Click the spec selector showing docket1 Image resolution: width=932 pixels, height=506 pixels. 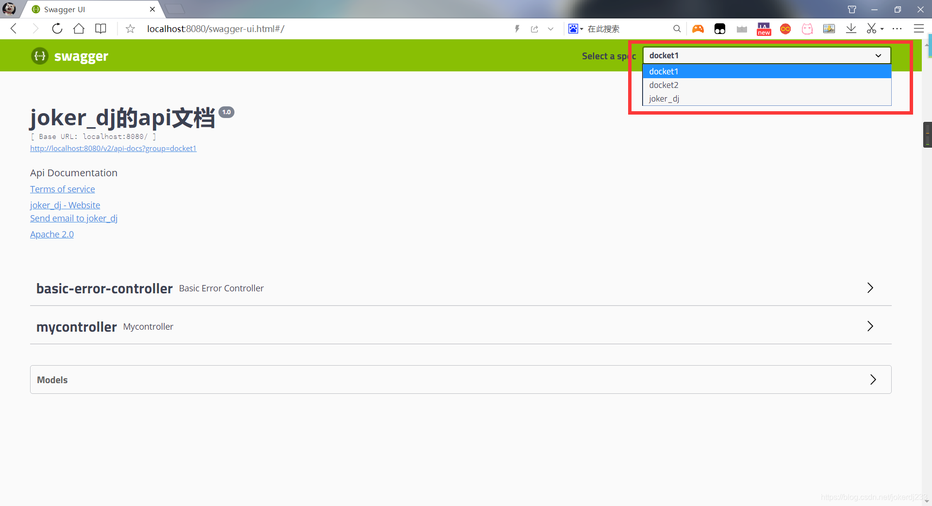(766, 55)
